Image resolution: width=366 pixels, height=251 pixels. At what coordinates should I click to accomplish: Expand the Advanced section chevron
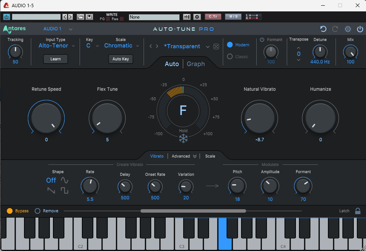coord(195,156)
